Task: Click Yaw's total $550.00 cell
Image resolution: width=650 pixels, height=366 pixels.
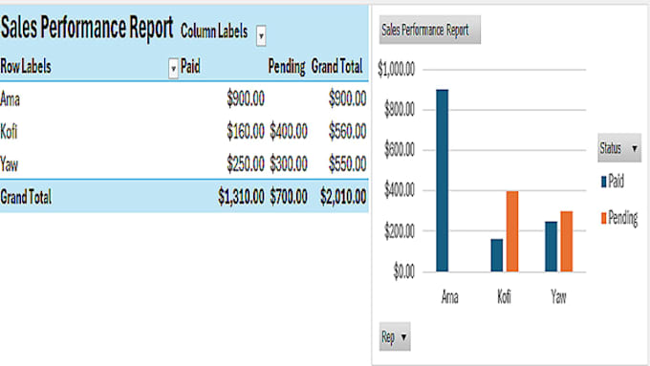Action: point(347,164)
